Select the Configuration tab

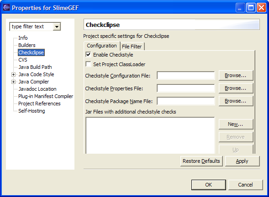[x=102, y=46]
